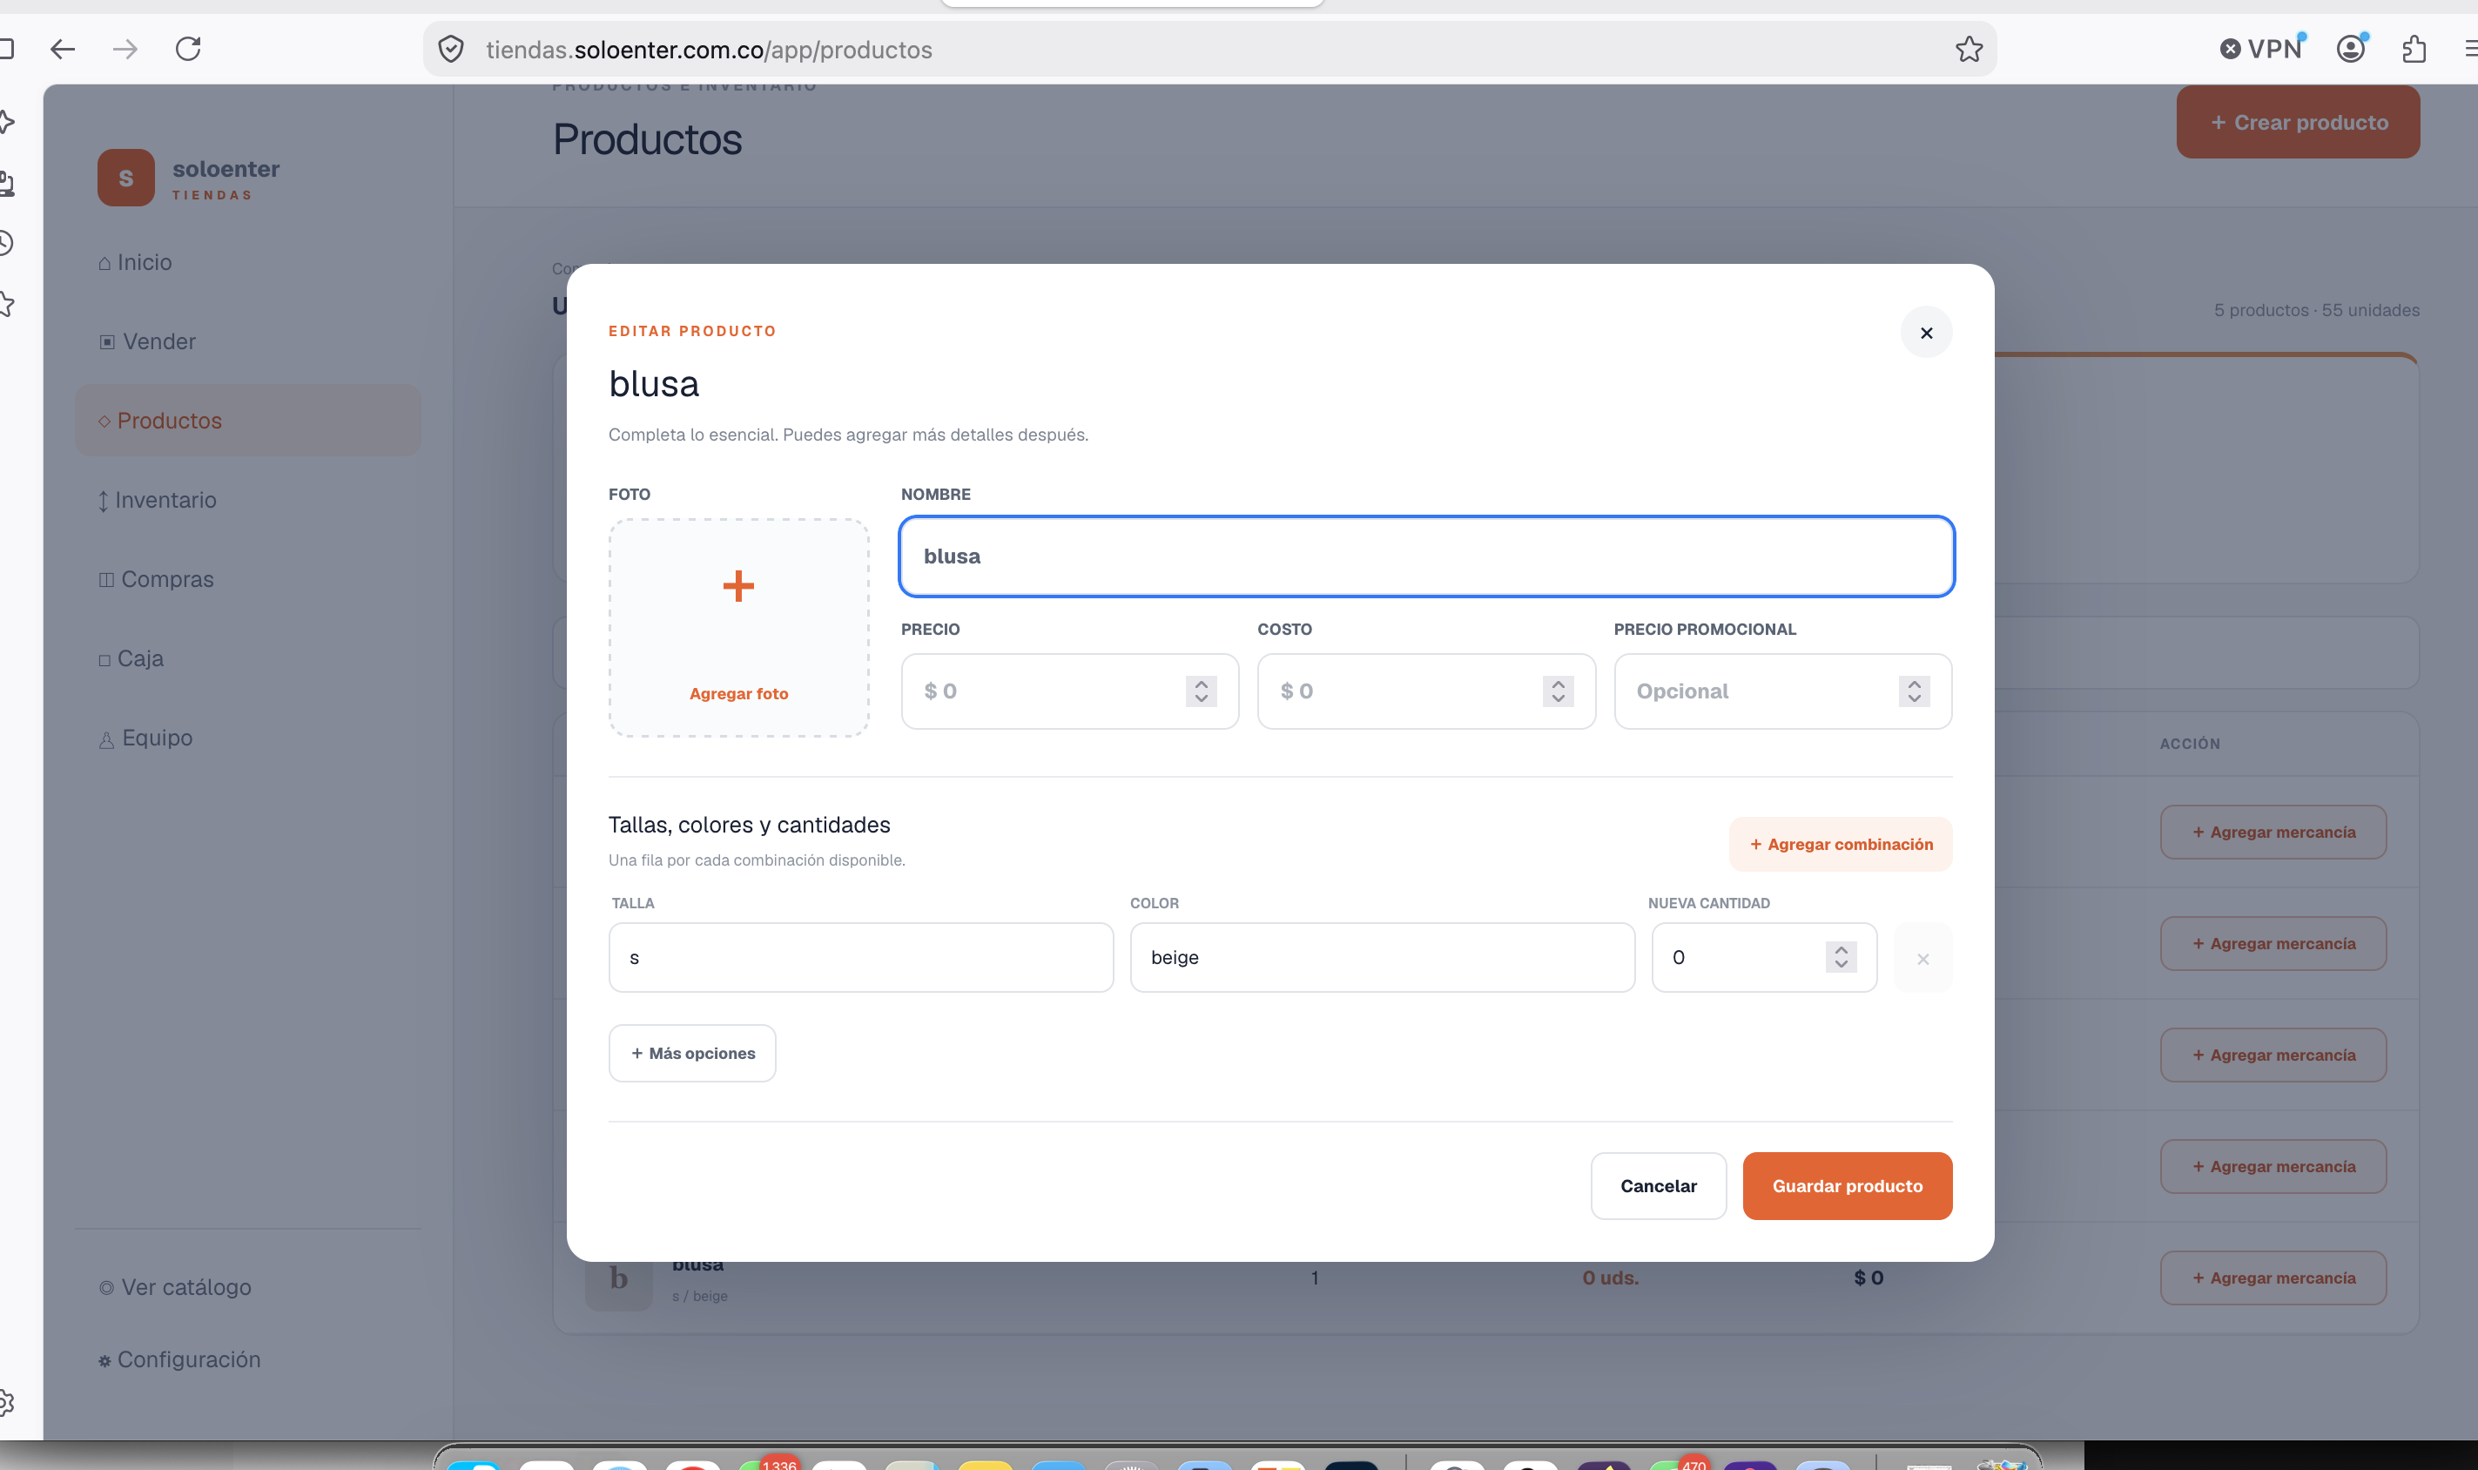Click the shield site security icon
Screen dimensions: 2478x1470
pyautogui.click(x=451, y=50)
